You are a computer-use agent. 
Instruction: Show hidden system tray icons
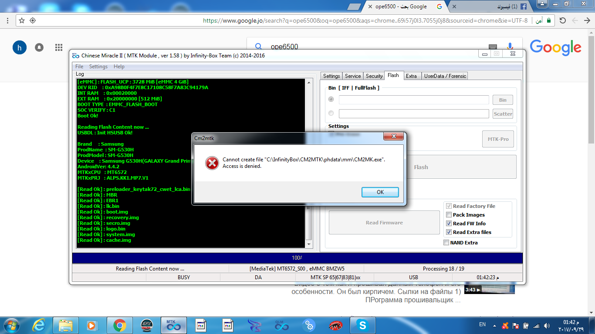(494, 325)
